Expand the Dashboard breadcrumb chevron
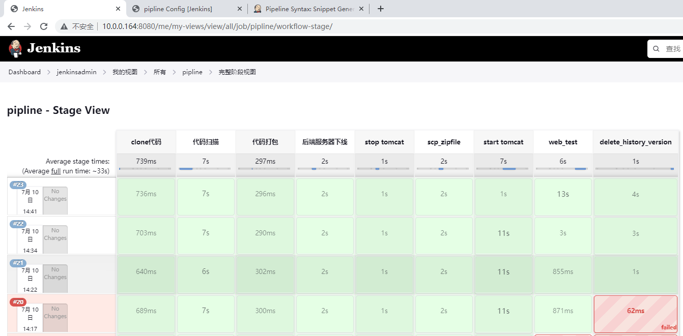This screenshot has width=683, height=336. tap(48, 72)
